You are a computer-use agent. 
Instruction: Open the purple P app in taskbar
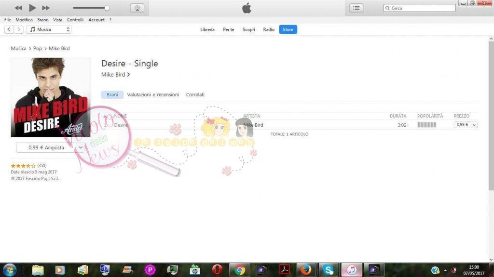point(150,270)
